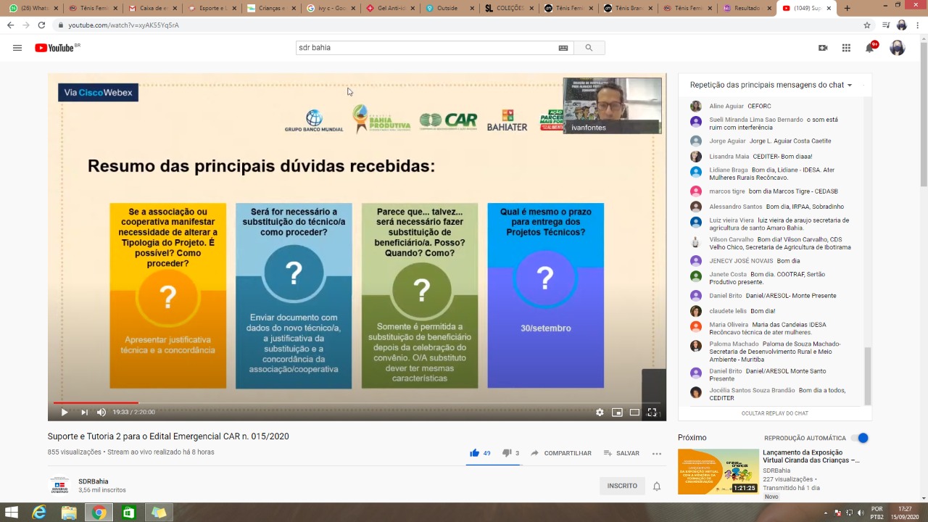This screenshot has height=522, width=928.
Task: Open more actions three-dot menu
Action: [x=657, y=453]
